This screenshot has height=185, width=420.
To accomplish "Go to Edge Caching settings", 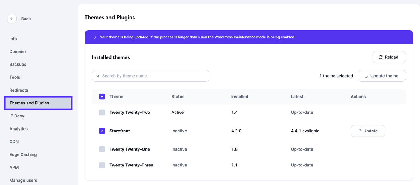I will (23, 154).
